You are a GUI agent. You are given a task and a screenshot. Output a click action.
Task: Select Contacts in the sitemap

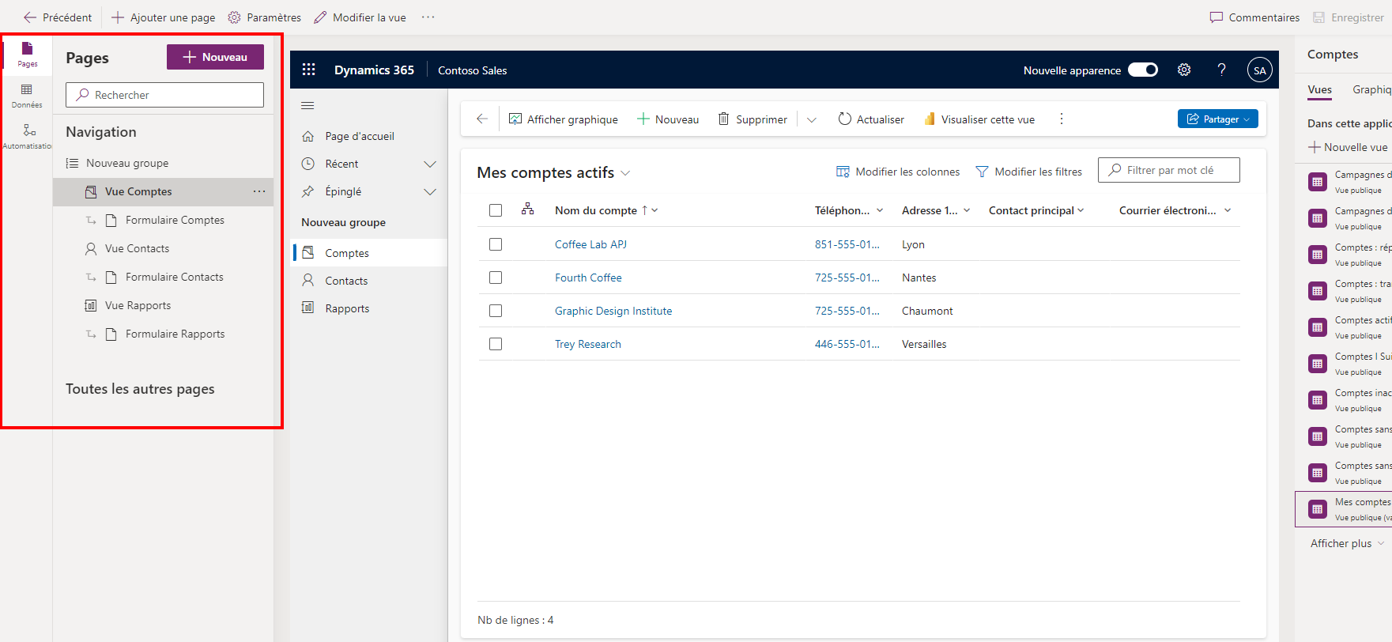[x=368, y=281]
